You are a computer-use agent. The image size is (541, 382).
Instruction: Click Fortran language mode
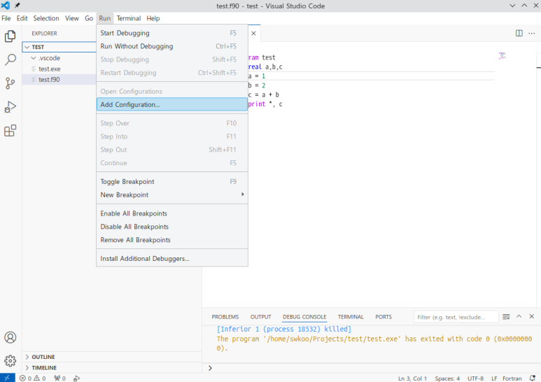(512, 379)
